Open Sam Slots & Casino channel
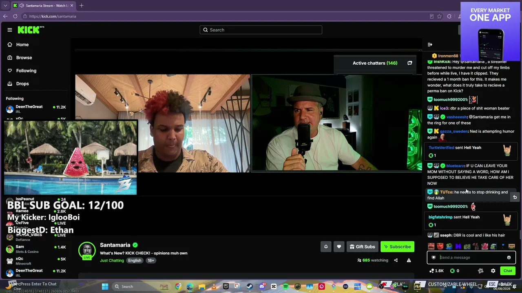 [36, 249]
